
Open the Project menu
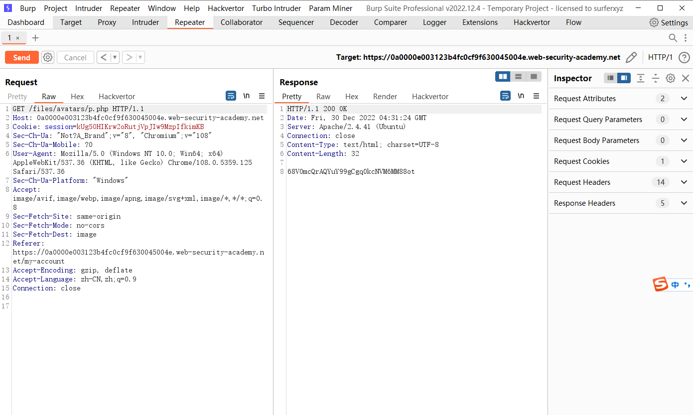coord(56,8)
